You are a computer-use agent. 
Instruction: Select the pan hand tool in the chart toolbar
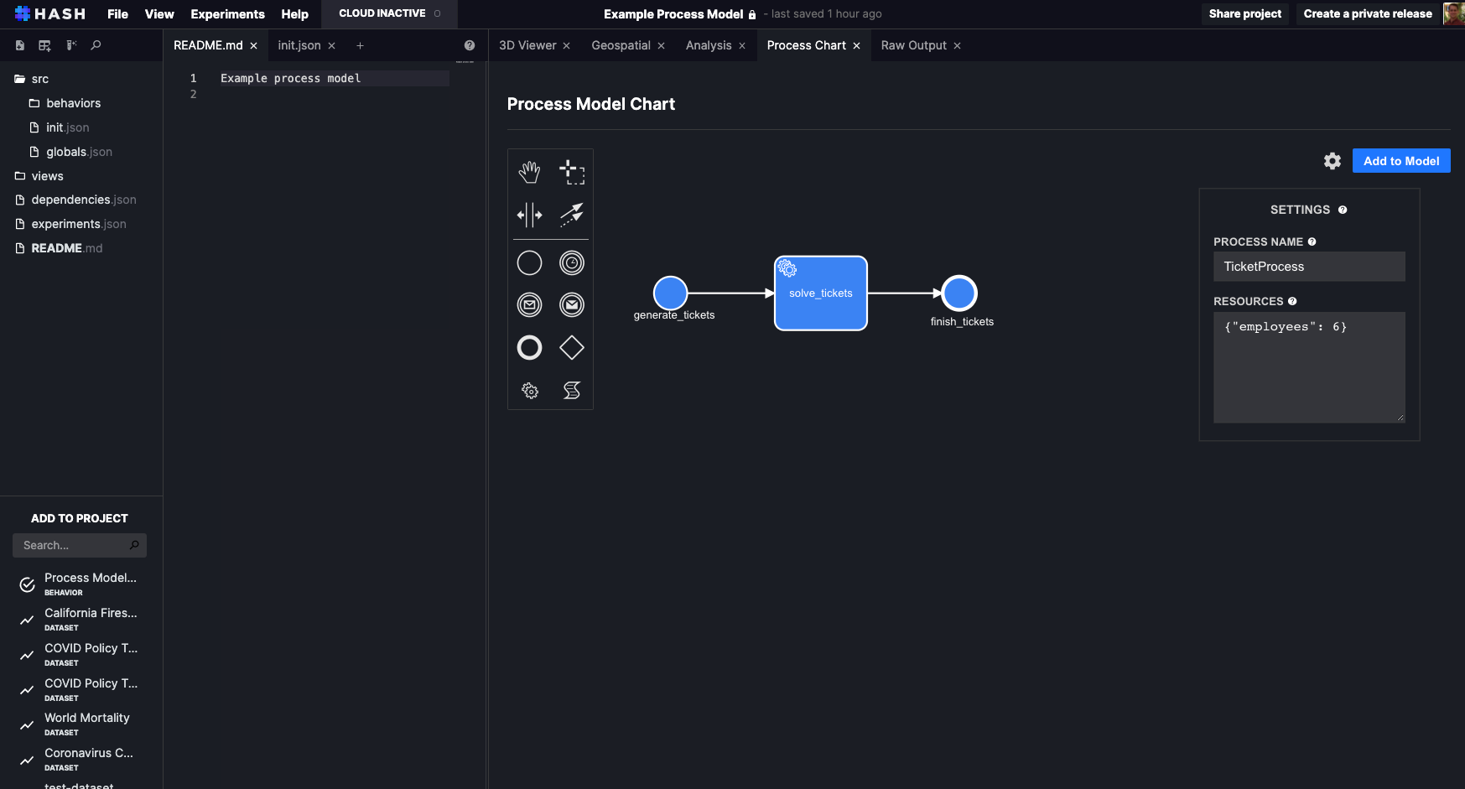point(529,171)
